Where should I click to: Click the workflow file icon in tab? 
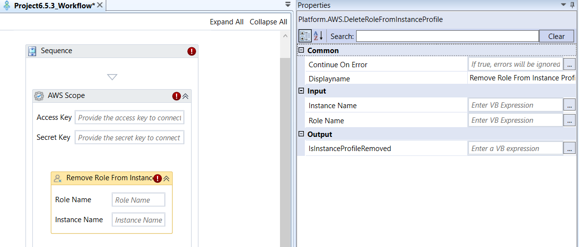pyautogui.click(x=6, y=5)
